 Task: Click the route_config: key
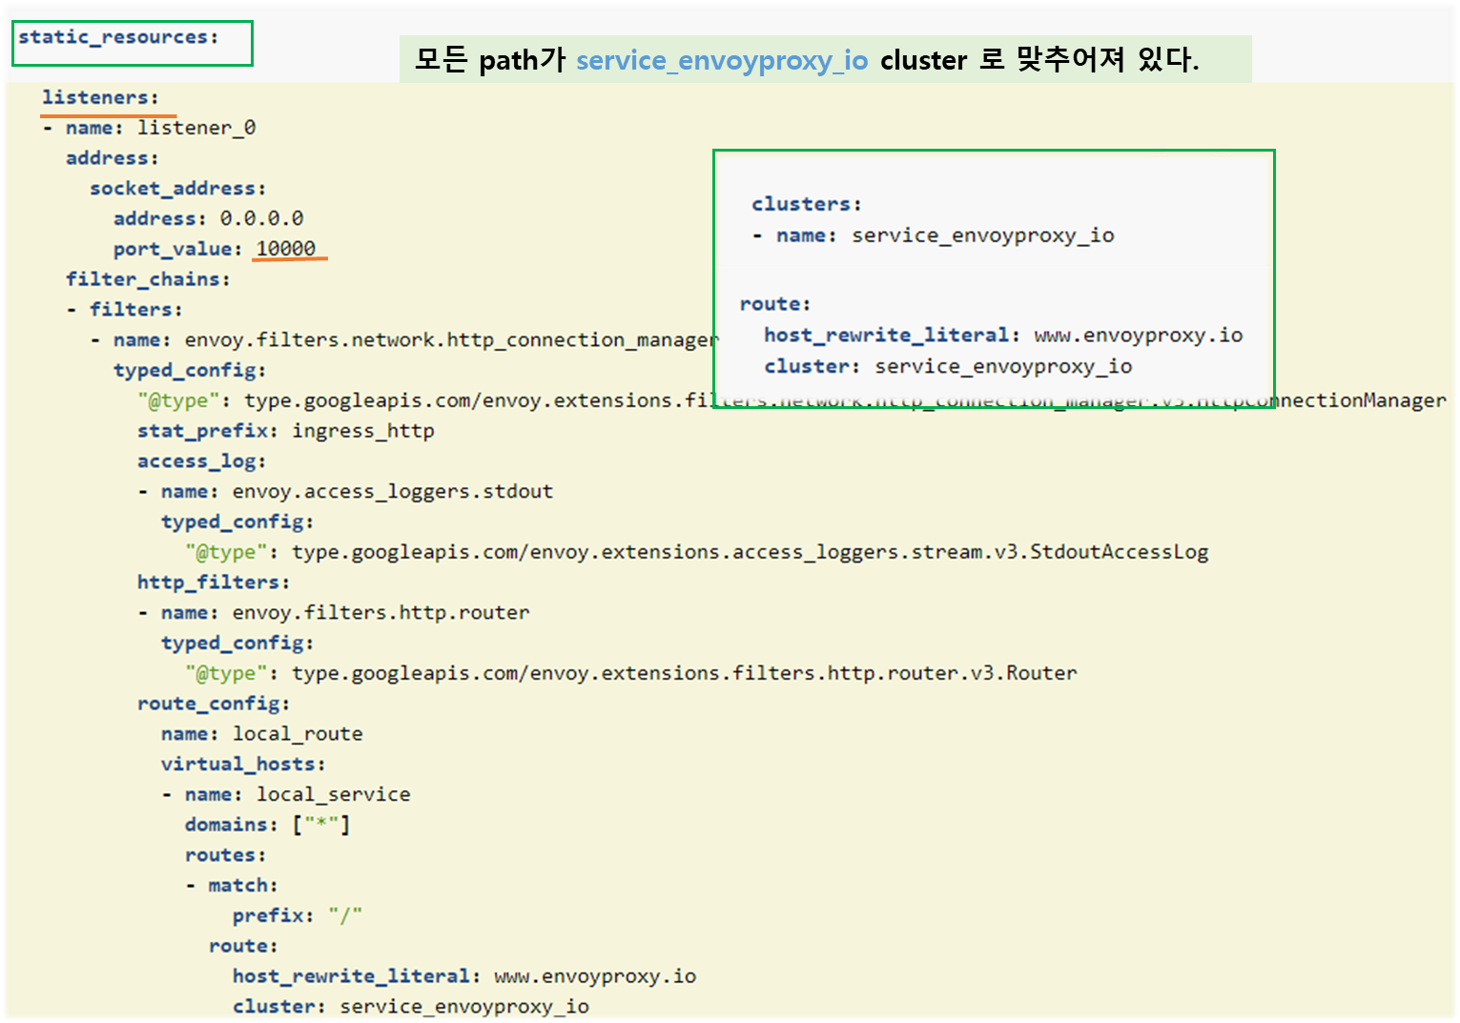click(214, 704)
